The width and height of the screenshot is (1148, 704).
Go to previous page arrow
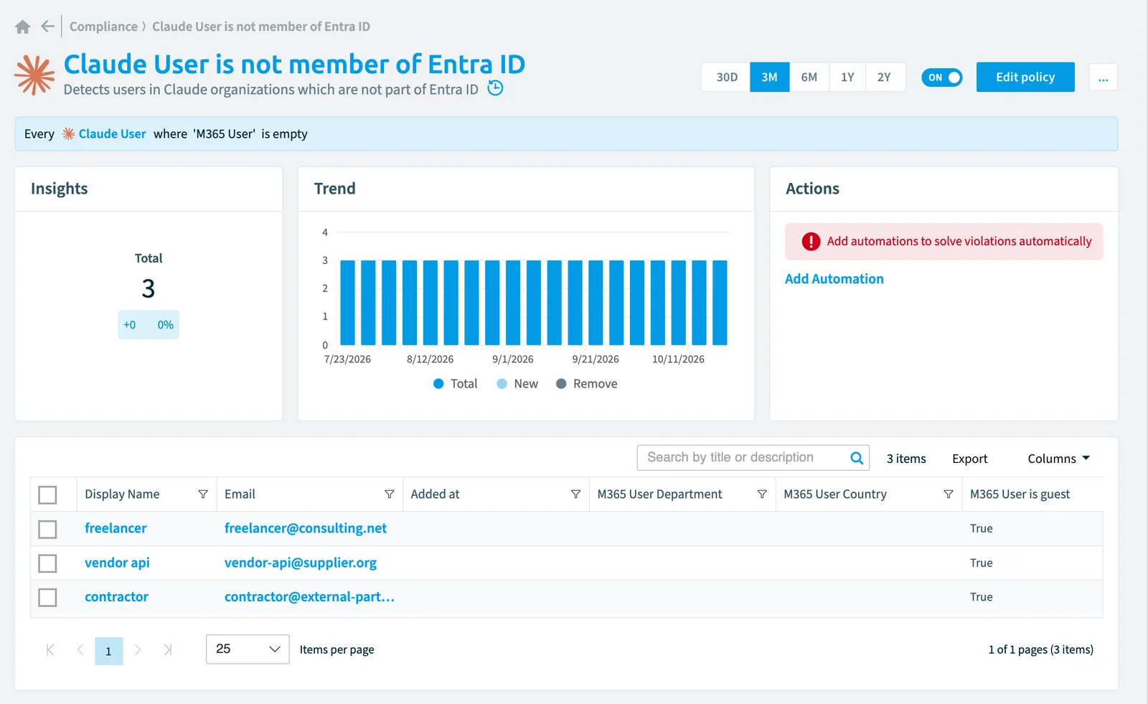click(80, 649)
